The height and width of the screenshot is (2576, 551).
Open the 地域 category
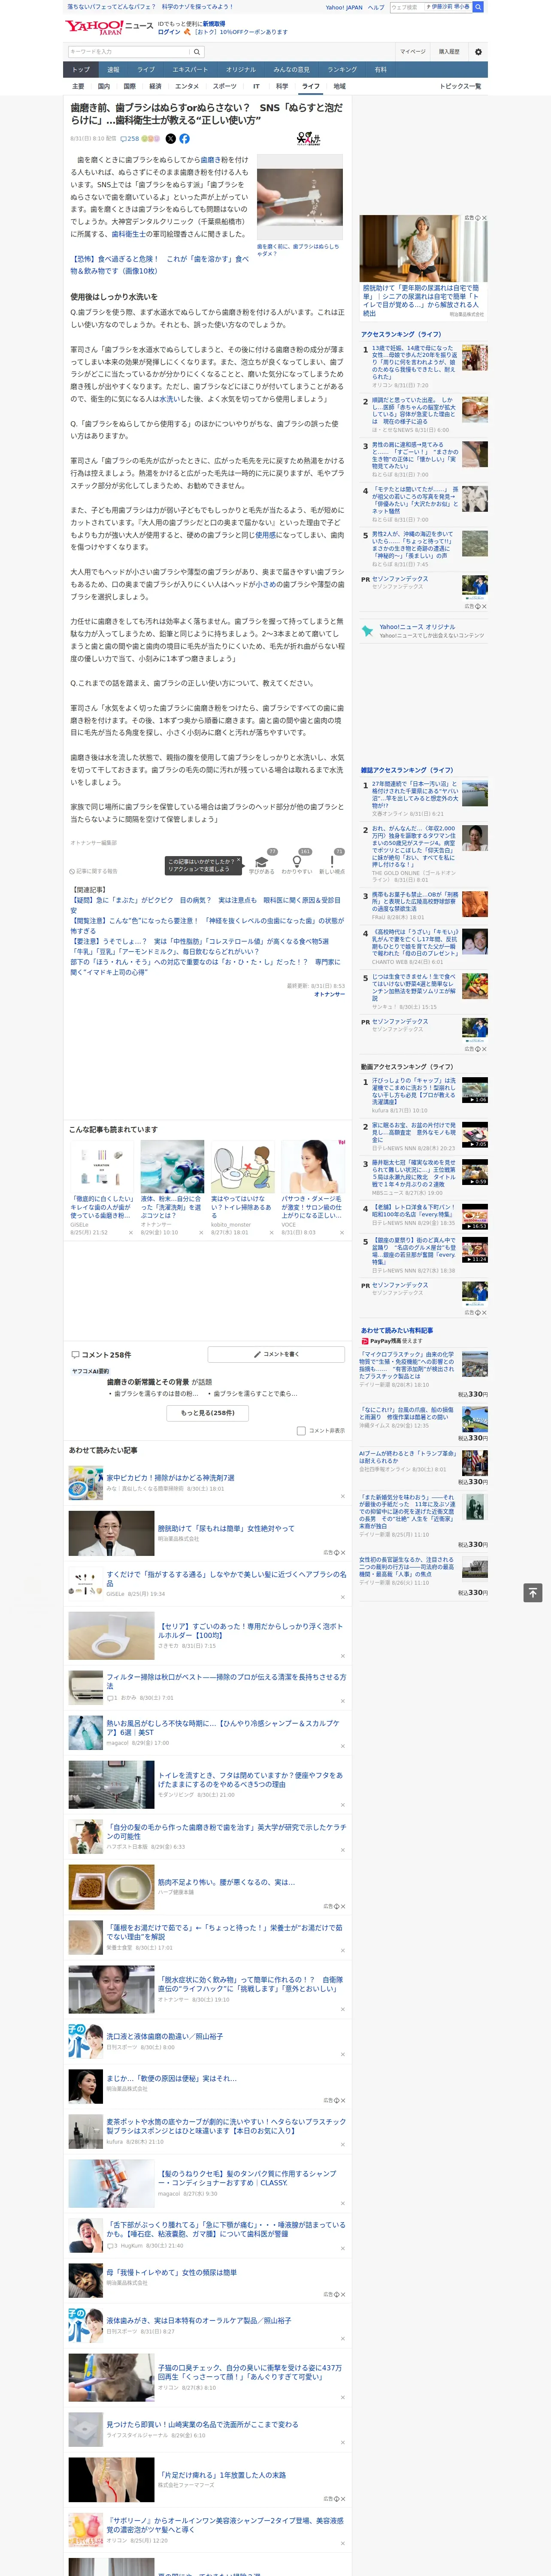(x=339, y=86)
